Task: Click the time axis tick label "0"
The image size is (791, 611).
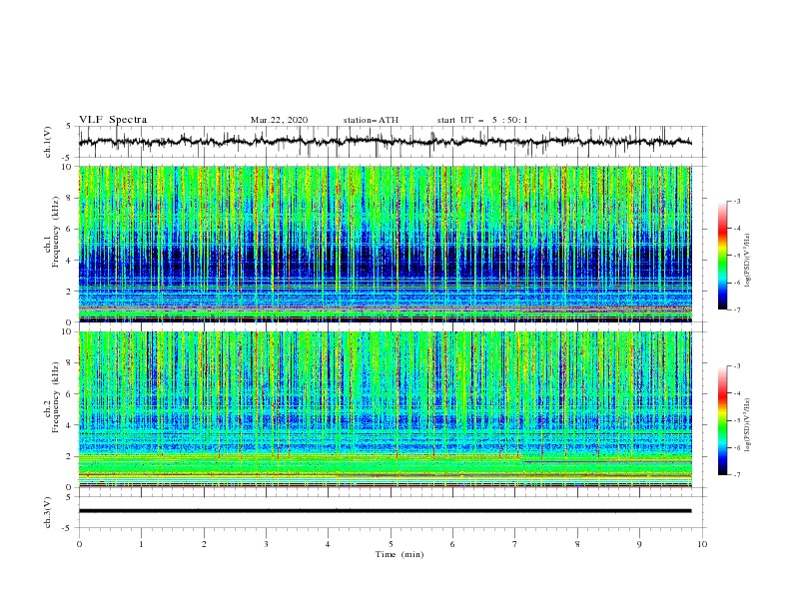Action: (x=79, y=544)
